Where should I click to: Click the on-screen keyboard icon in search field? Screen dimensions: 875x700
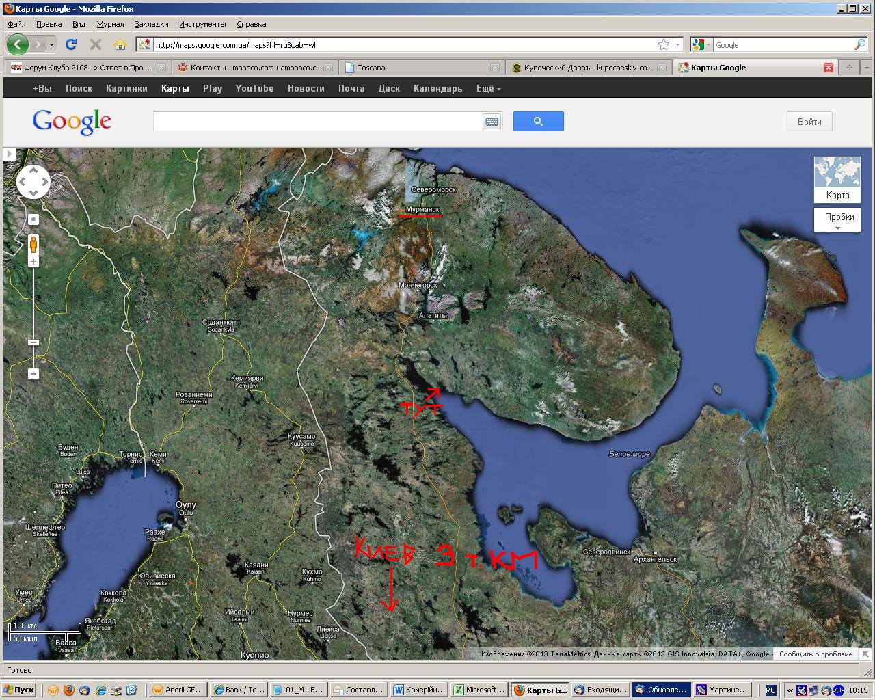tap(492, 122)
